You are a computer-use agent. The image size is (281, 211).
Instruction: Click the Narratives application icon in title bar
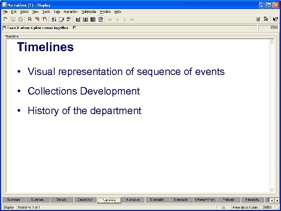(4, 5)
